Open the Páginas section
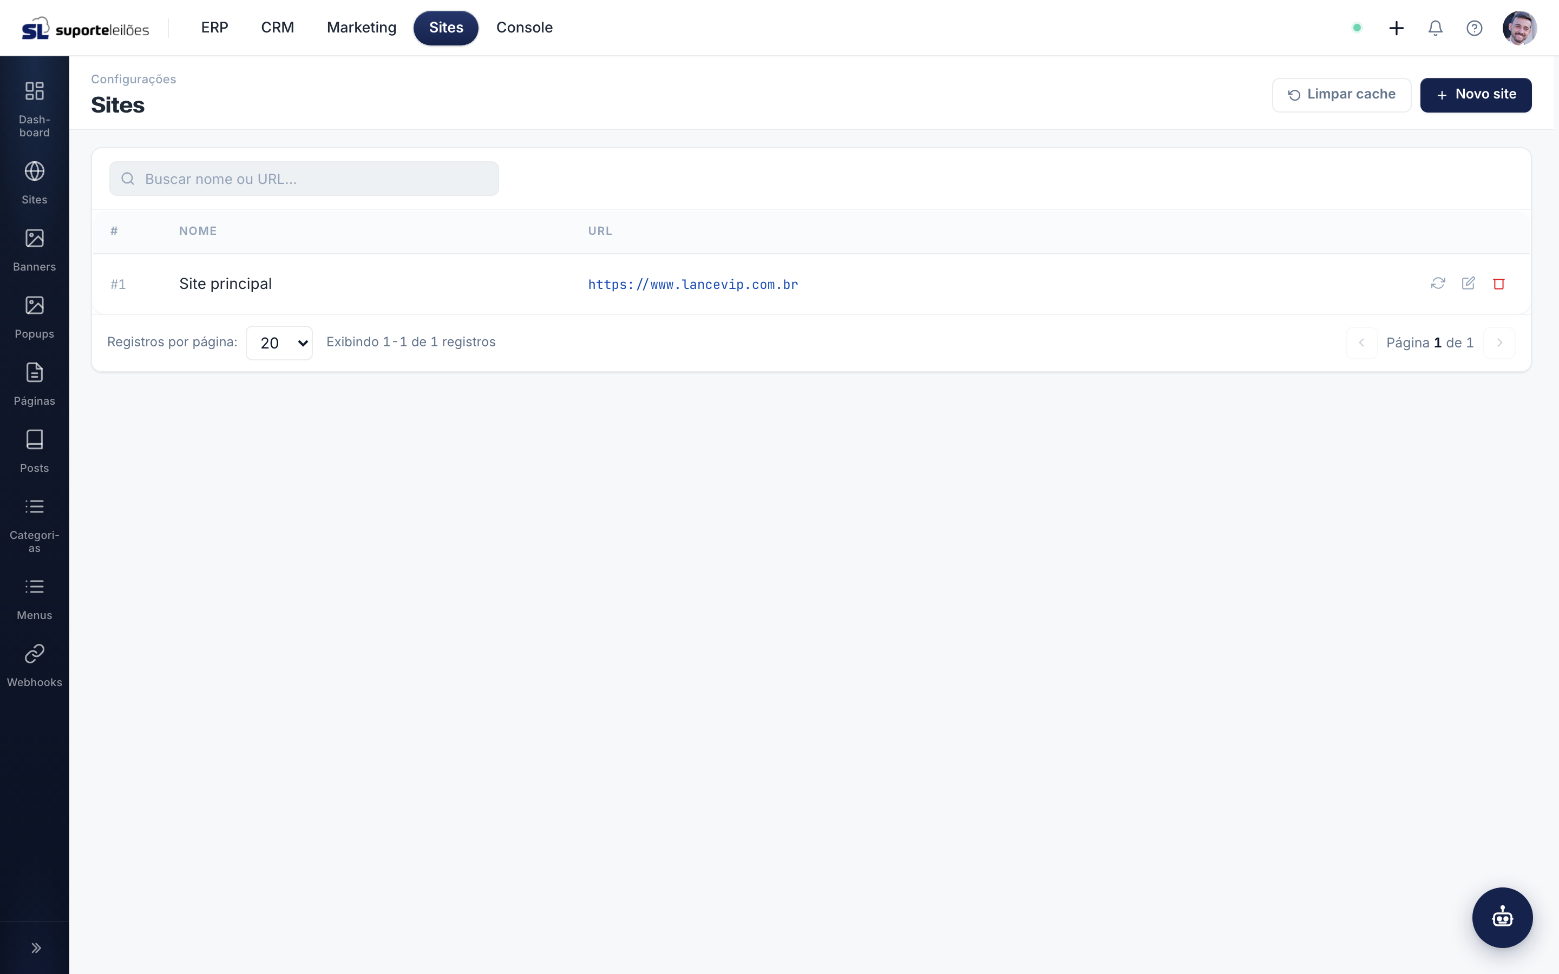The image size is (1559, 974). tap(34, 383)
